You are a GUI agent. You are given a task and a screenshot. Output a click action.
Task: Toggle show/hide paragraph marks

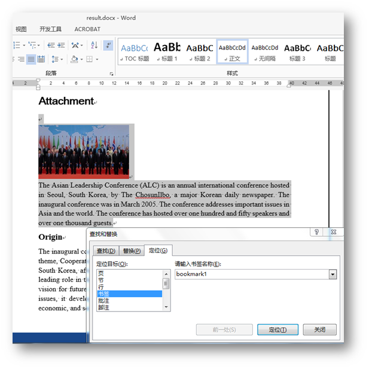click(108, 45)
